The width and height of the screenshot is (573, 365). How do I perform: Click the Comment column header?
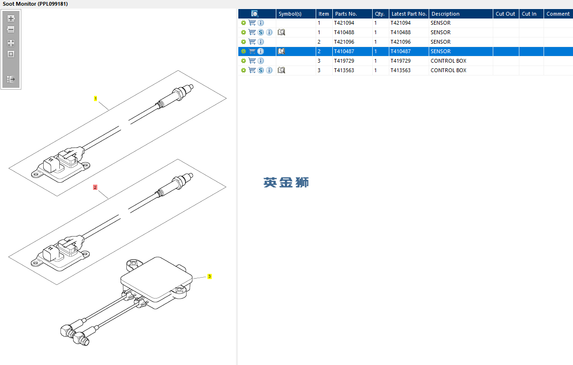pyautogui.click(x=558, y=14)
